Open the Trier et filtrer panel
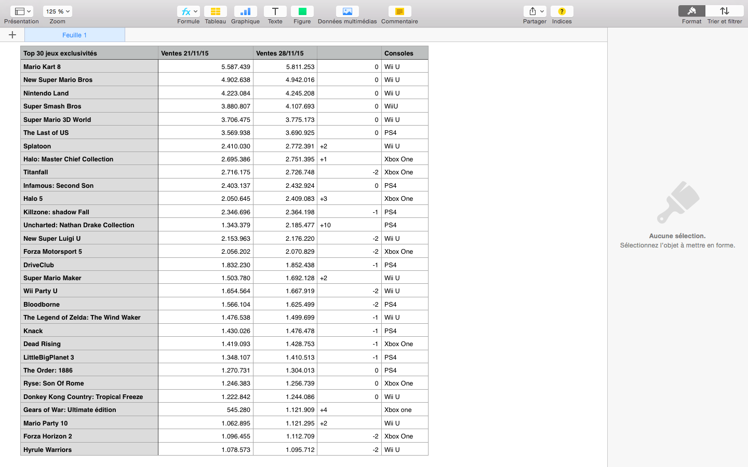This screenshot has width=748, height=467. 725,11
